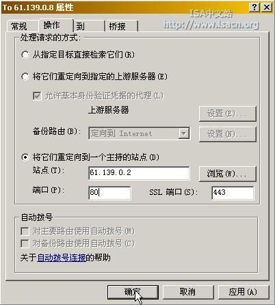Screen dimensions: 275x305
Task: Click the 端口 field showing 80
Action: [109, 193]
